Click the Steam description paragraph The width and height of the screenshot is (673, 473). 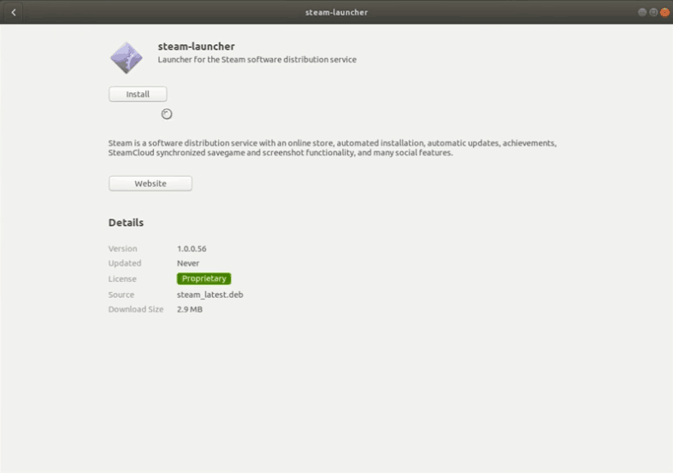click(332, 148)
